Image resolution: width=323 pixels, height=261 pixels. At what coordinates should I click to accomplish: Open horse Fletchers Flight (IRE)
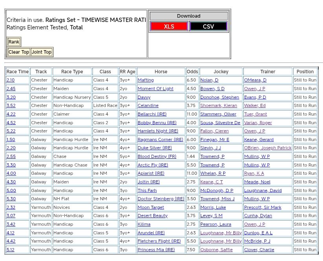(159, 241)
